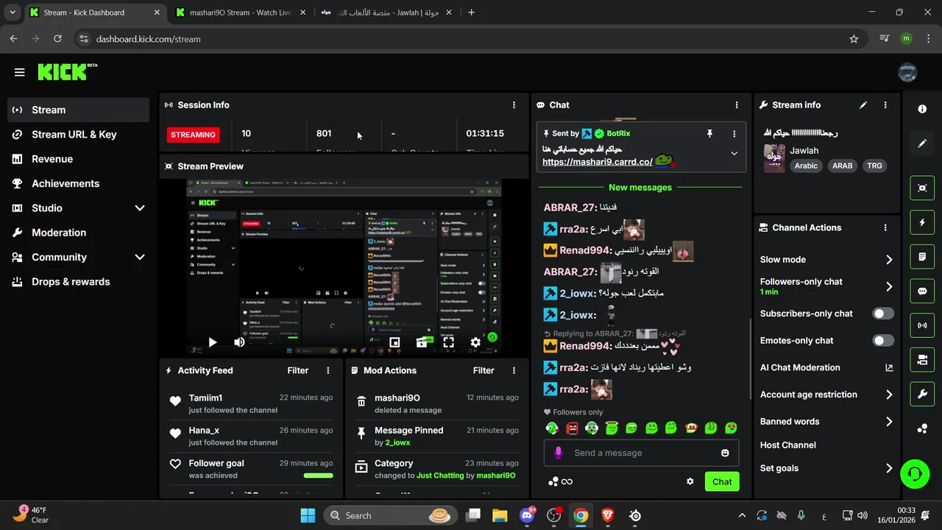
Task: Toggle the lightning activity icon in right toolbar
Action: pos(922,222)
